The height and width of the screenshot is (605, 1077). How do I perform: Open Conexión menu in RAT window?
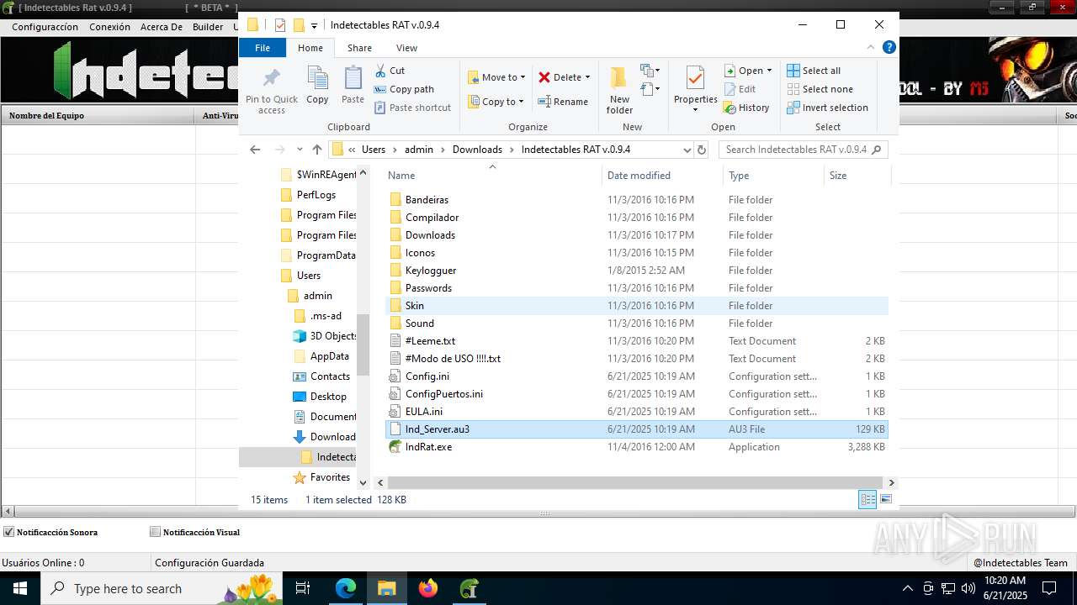click(109, 27)
